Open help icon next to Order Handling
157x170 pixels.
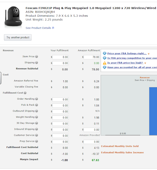click(37, 99)
